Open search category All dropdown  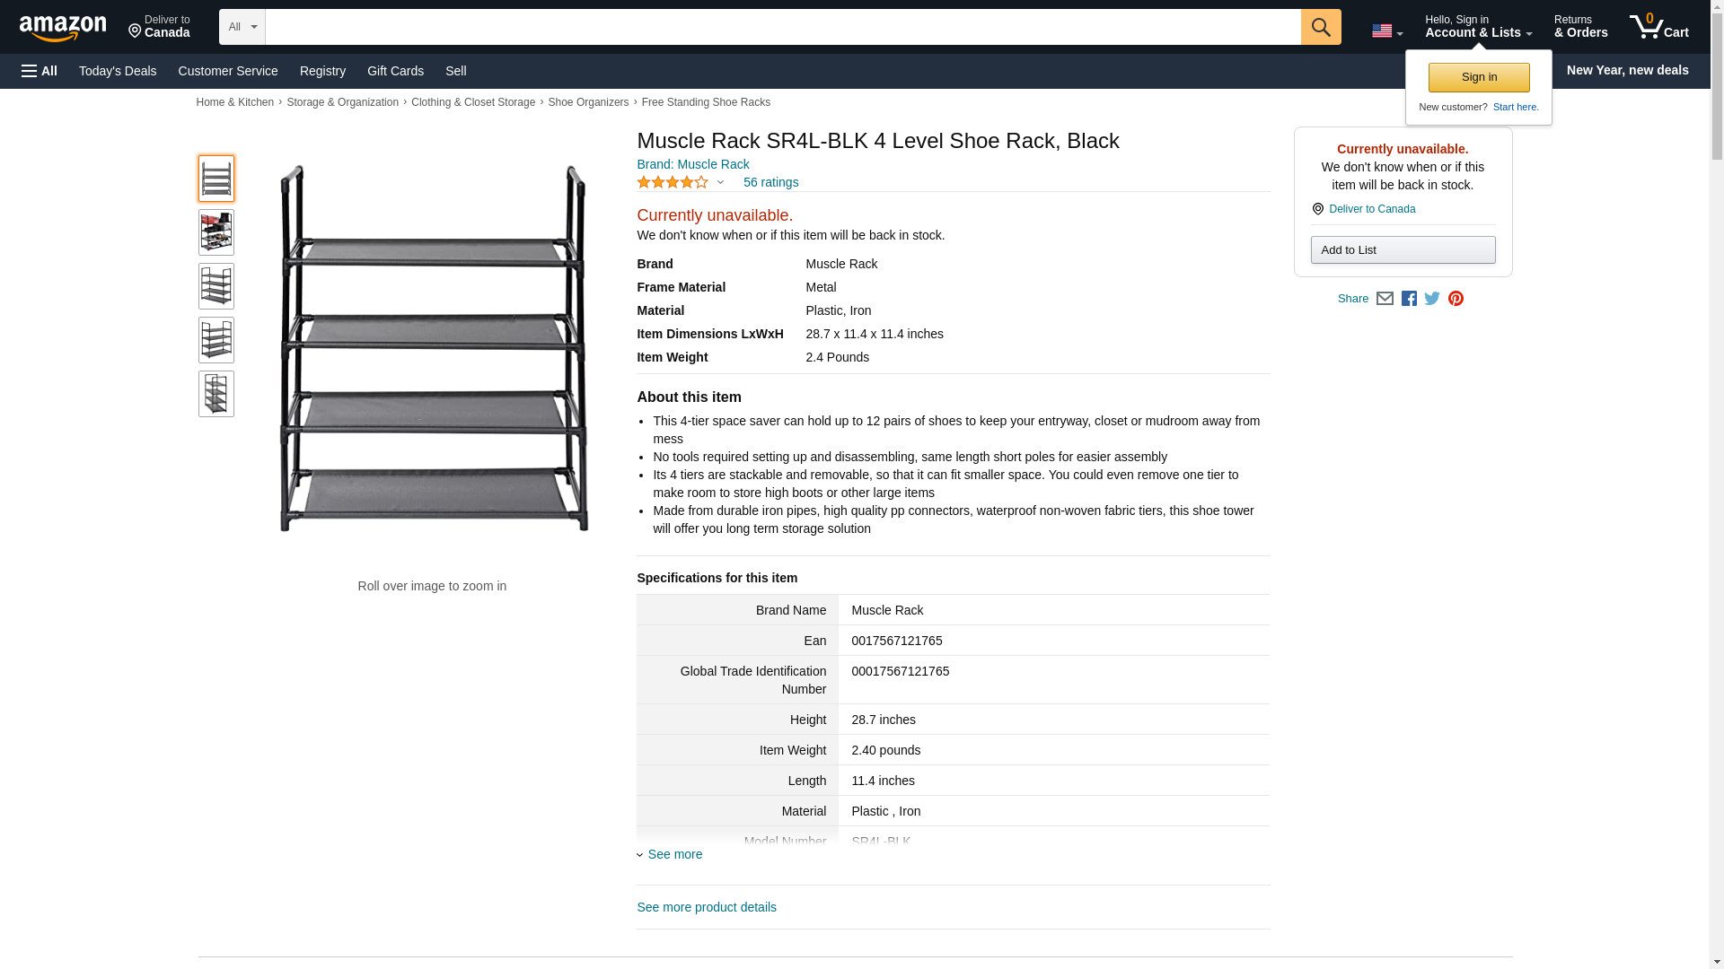[242, 27]
